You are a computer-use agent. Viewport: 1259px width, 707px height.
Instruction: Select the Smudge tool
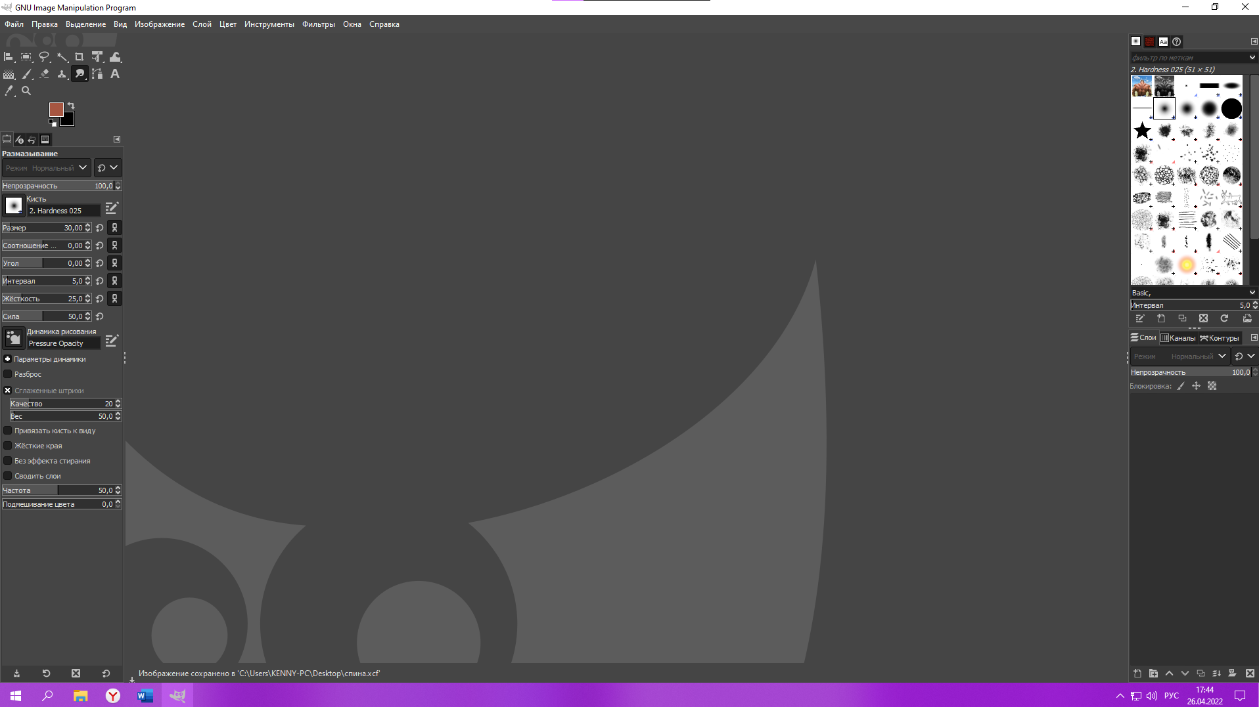(80, 74)
